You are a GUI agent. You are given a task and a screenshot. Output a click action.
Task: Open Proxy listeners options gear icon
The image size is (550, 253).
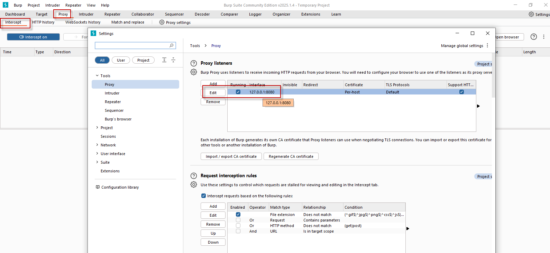coord(194,72)
